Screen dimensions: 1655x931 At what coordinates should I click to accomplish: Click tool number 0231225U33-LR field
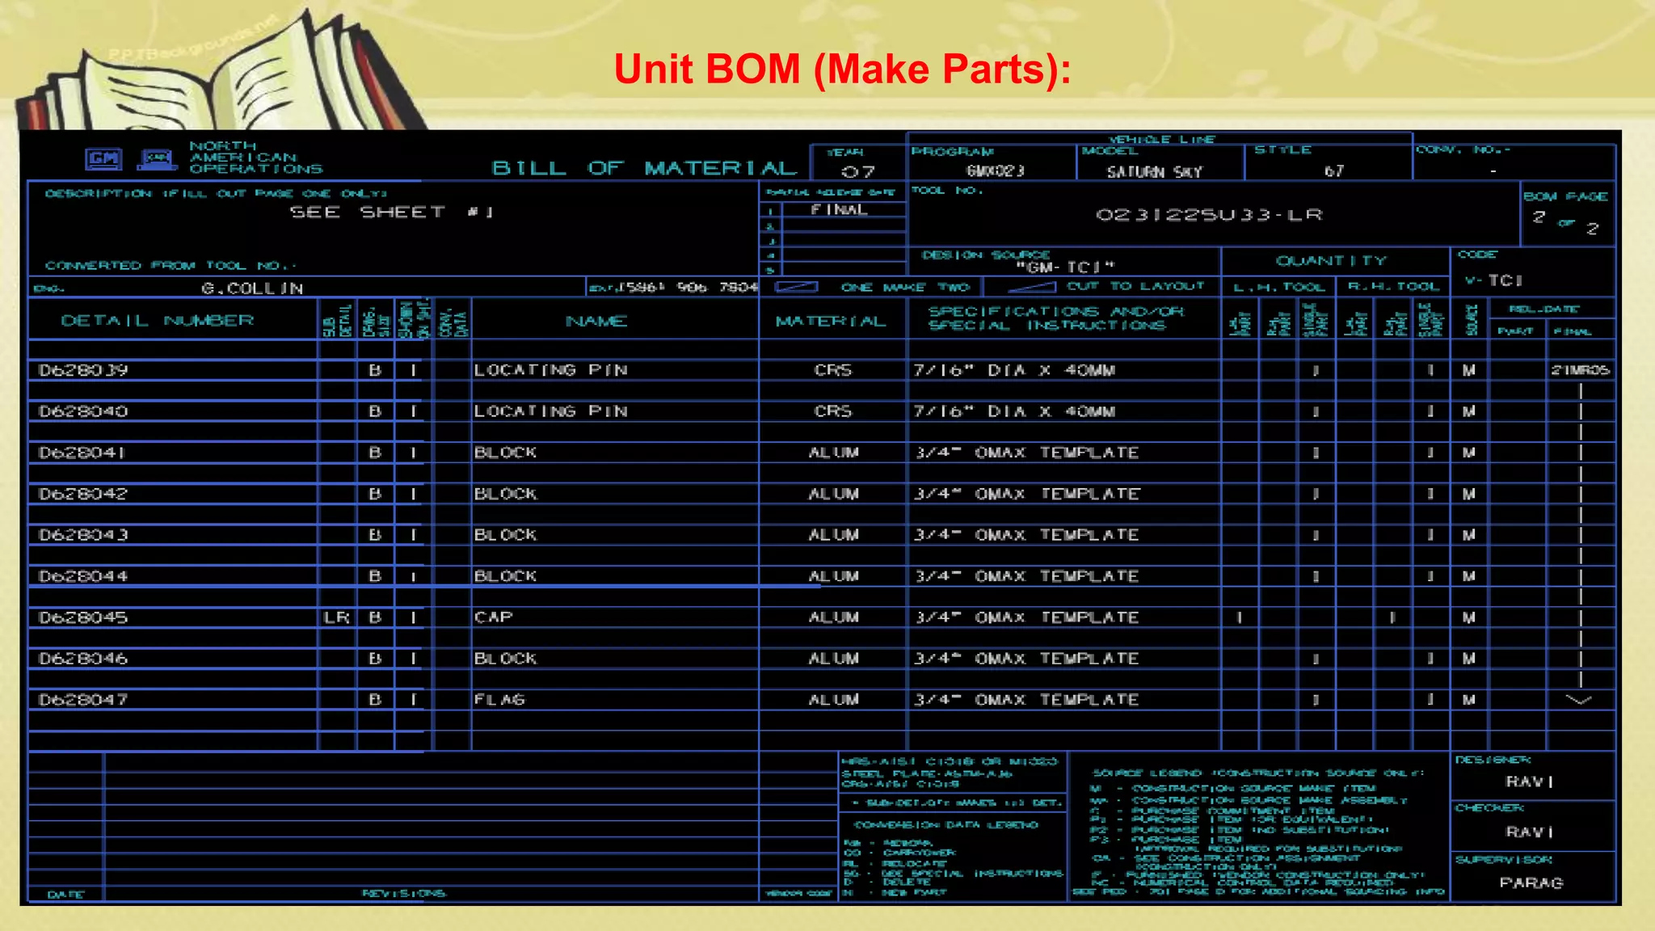(1209, 215)
